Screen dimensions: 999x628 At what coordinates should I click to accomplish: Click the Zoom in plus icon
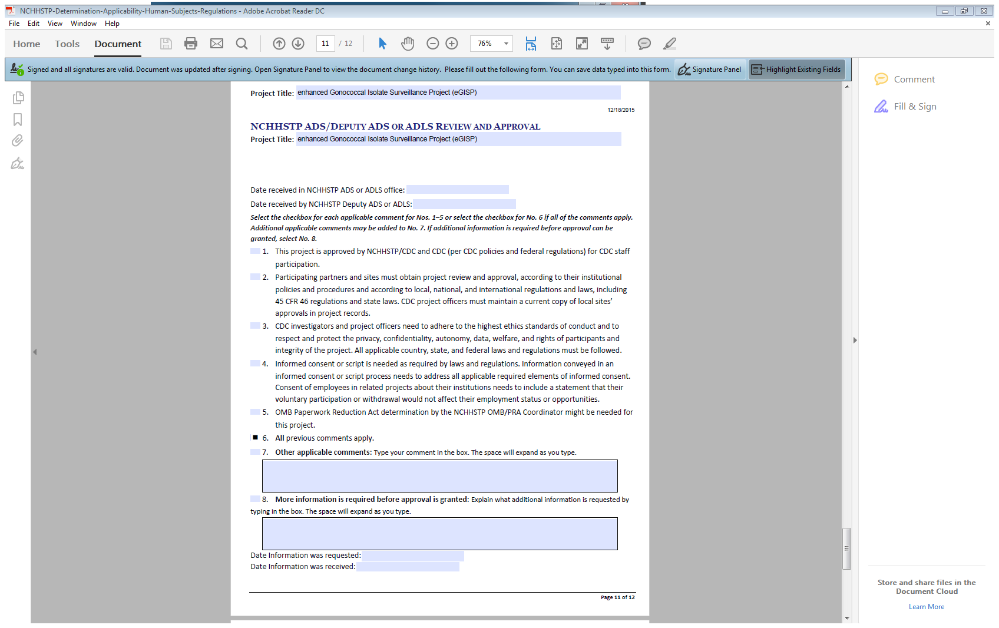tap(452, 44)
